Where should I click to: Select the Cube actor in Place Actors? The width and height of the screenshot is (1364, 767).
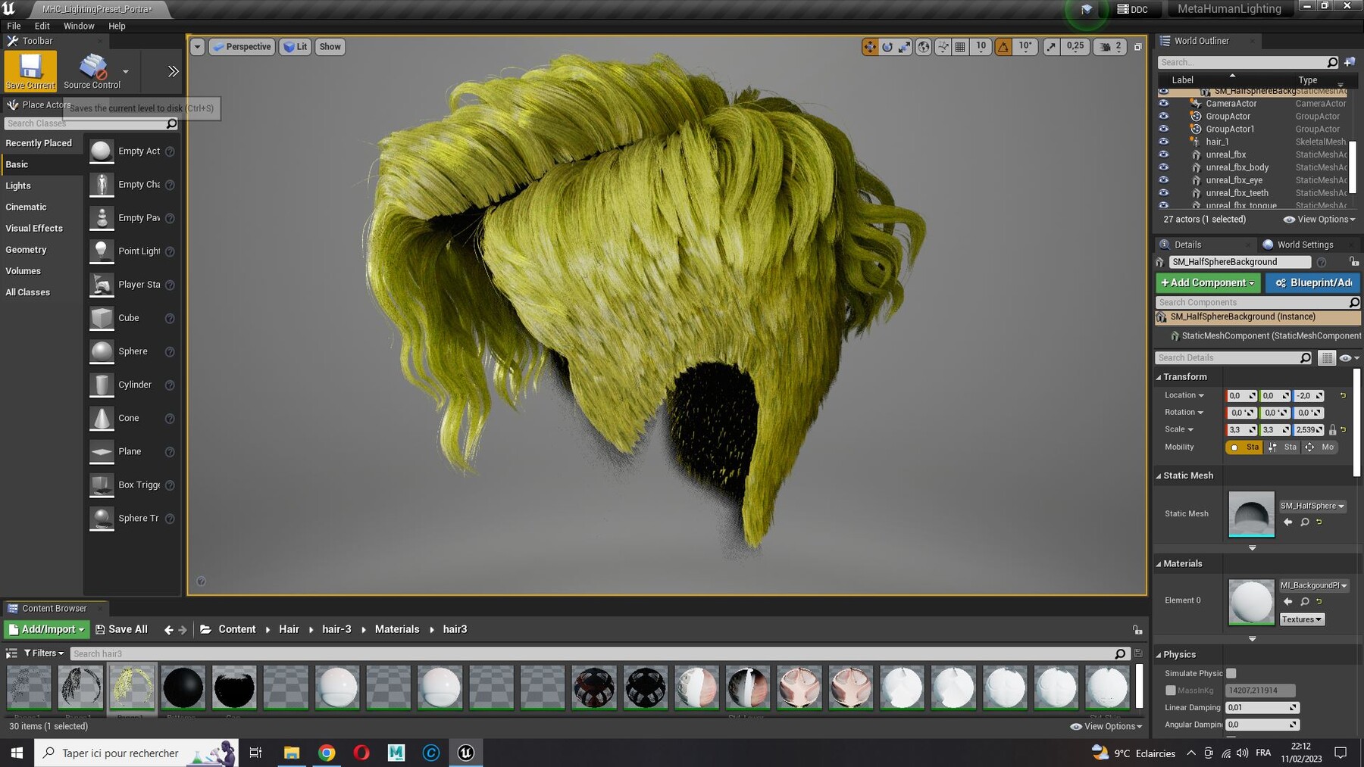tap(132, 318)
